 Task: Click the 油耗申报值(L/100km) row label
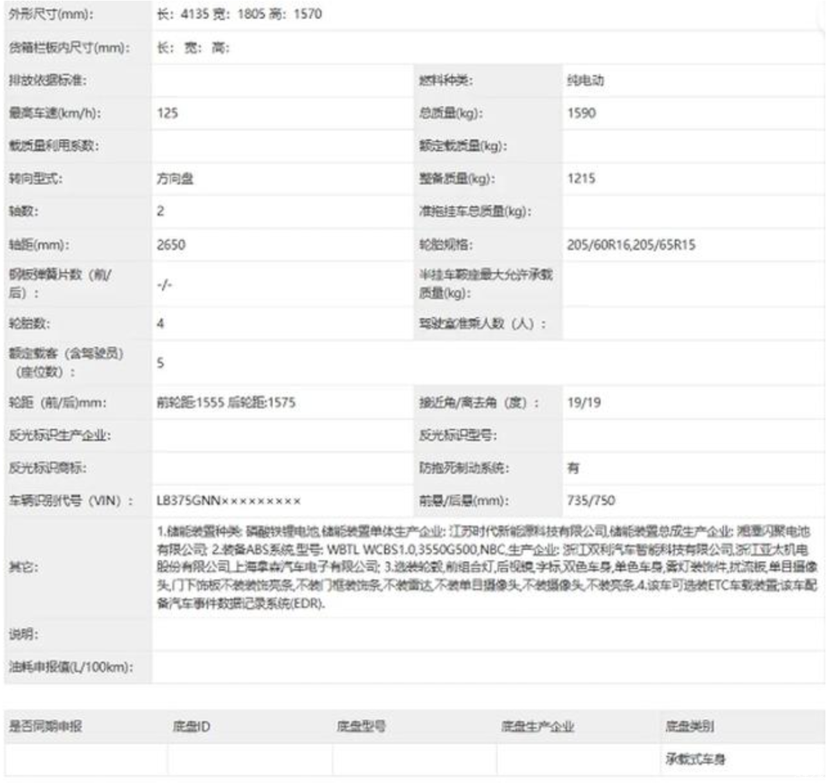(71, 667)
